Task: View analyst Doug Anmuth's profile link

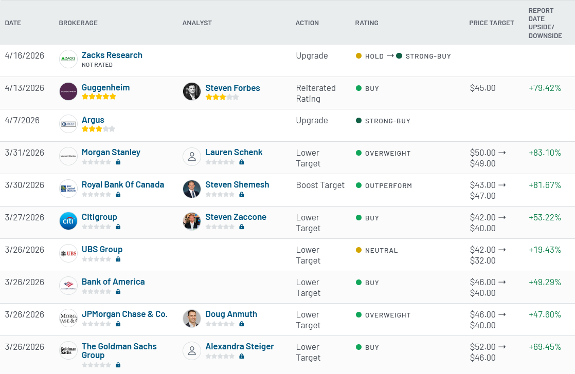Action: click(231, 314)
